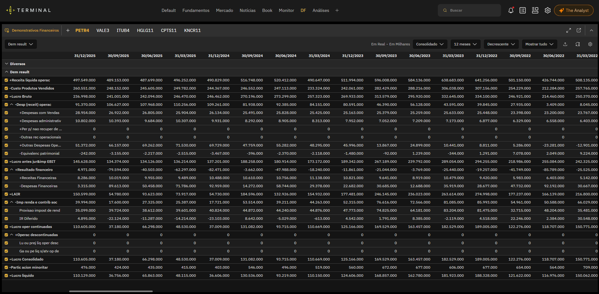Viewport: 599px width, 294px height.
Task: Select the HGLG11 ticker
Action: point(145,30)
